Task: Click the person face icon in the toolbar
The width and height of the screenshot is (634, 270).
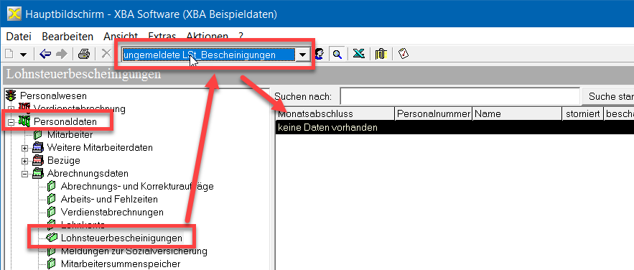Action: coord(320,54)
